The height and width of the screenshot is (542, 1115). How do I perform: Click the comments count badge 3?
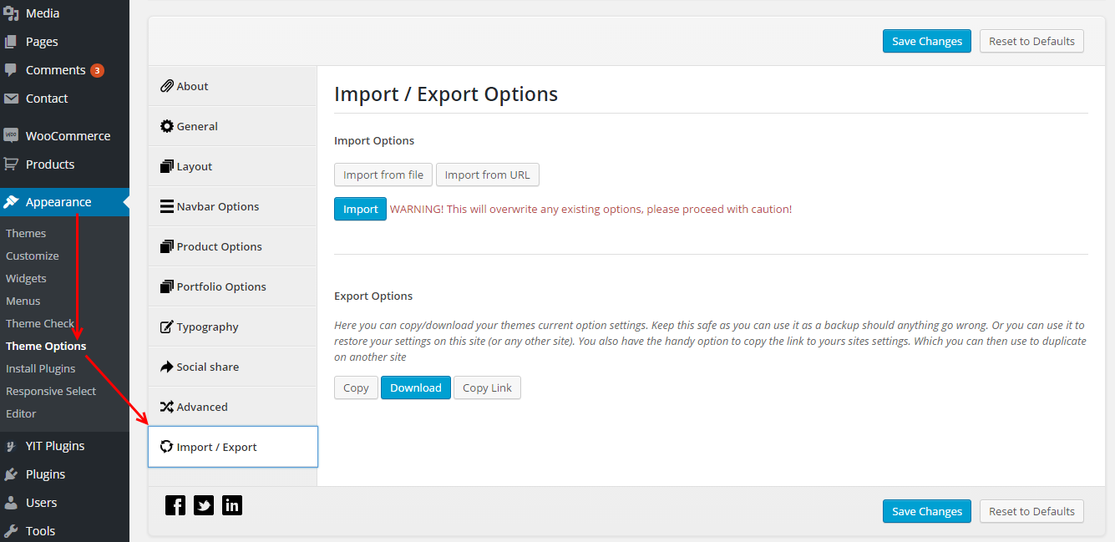(97, 70)
